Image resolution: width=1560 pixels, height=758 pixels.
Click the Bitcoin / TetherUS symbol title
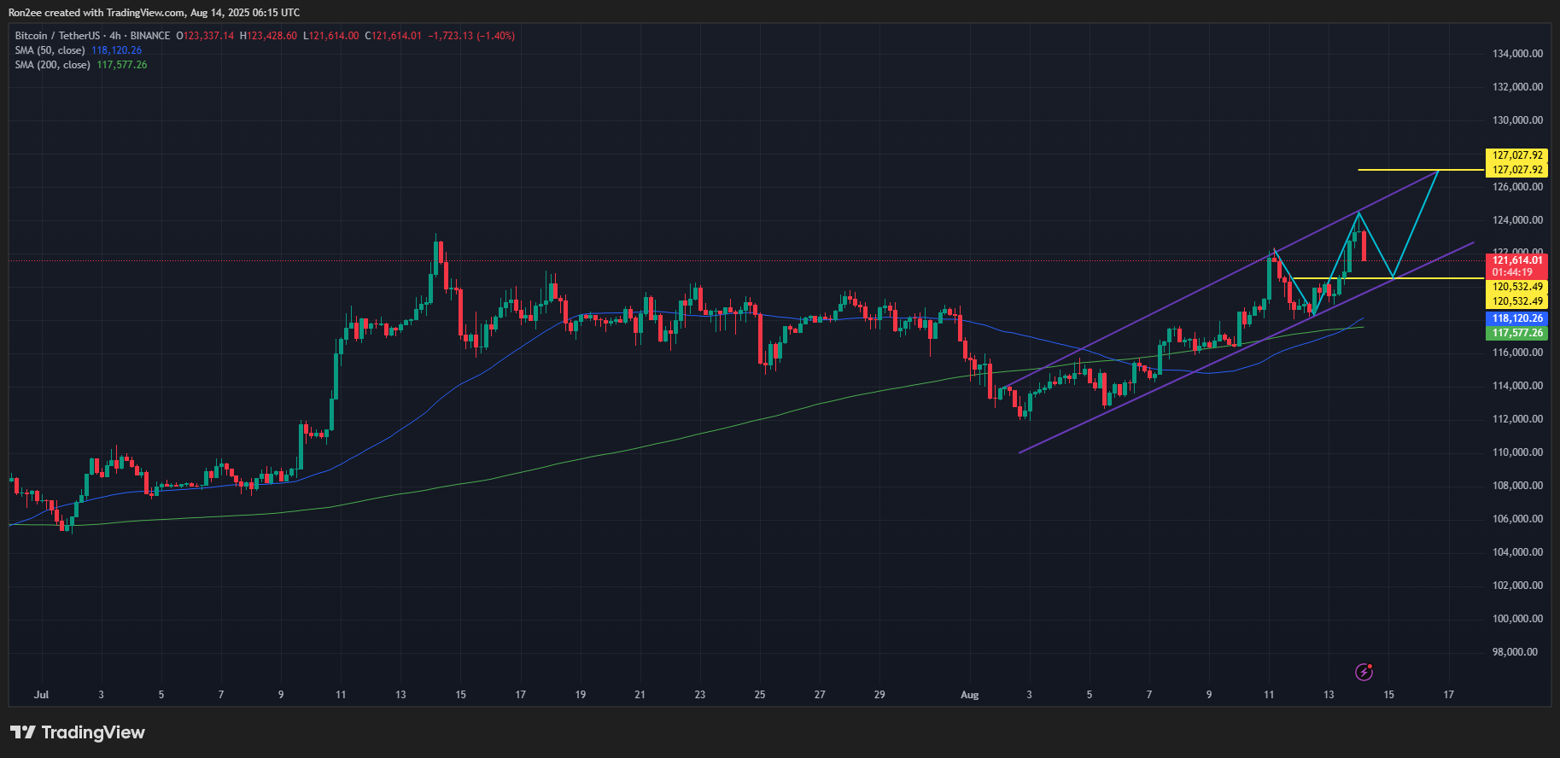(57, 36)
